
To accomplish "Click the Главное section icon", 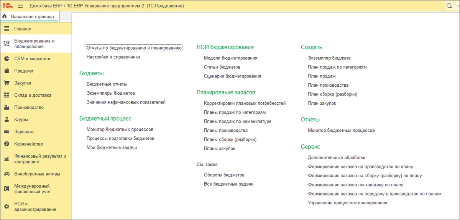I will coord(7,29).
